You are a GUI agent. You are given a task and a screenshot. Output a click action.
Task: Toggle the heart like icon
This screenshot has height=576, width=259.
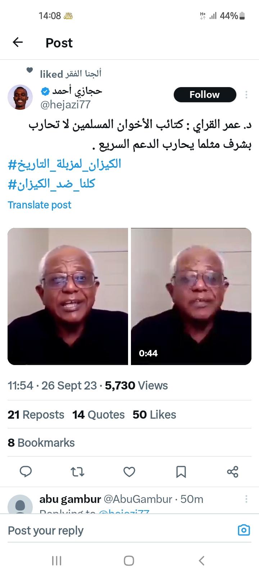click(129, 472)
